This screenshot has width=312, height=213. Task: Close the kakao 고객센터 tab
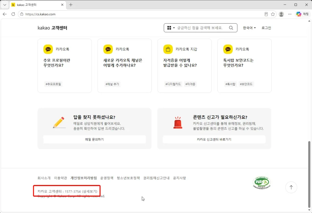(x=62, y=5)
